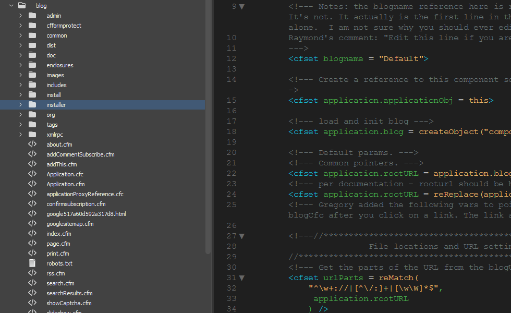
Task: Click the doc folder icon
Action: 32,55
